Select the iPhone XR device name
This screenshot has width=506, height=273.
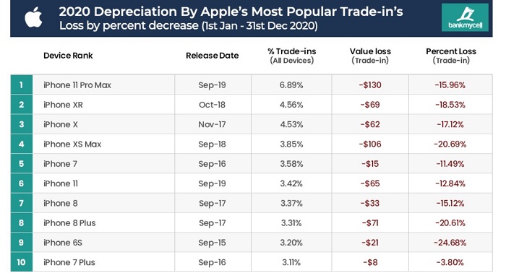coord(63,105)
